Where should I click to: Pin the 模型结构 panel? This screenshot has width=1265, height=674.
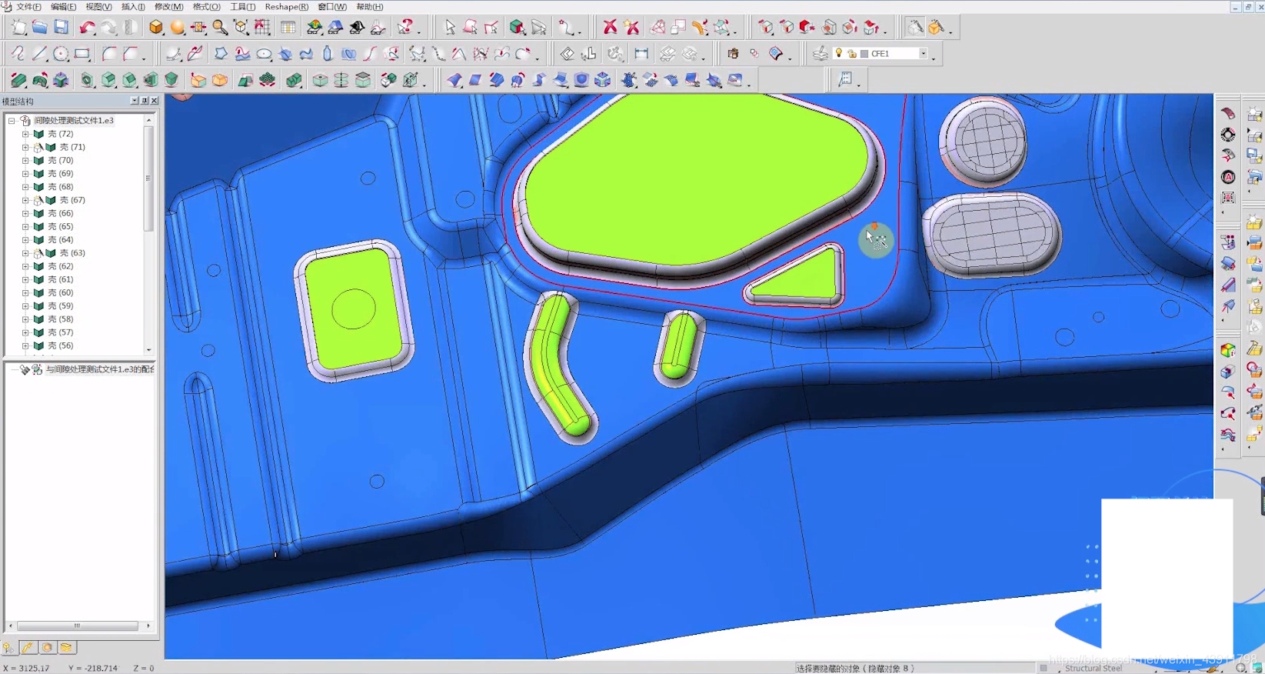point(145,101)
